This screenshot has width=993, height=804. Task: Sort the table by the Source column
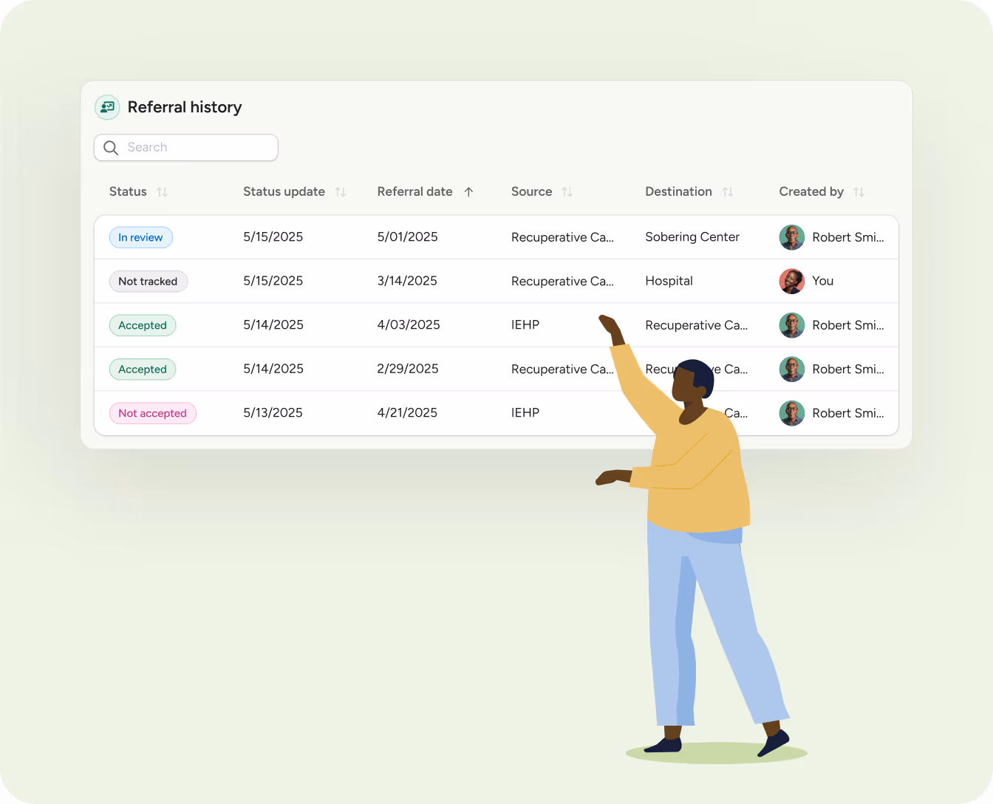point(566,191)
